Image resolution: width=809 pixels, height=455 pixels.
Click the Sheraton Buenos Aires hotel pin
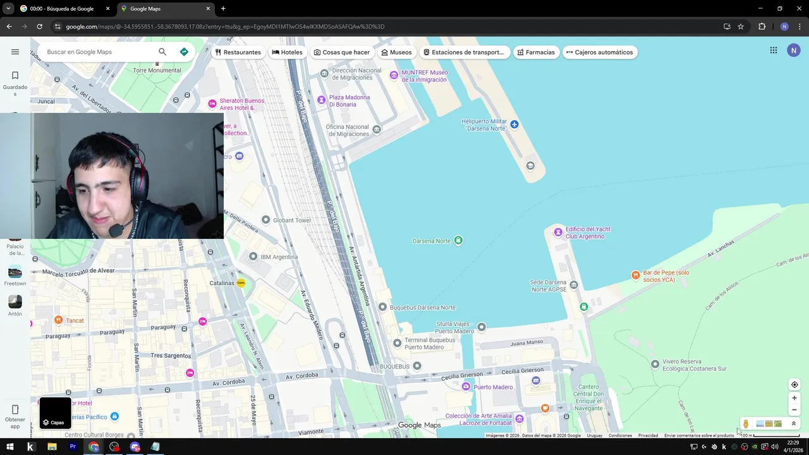coord(212,103)
